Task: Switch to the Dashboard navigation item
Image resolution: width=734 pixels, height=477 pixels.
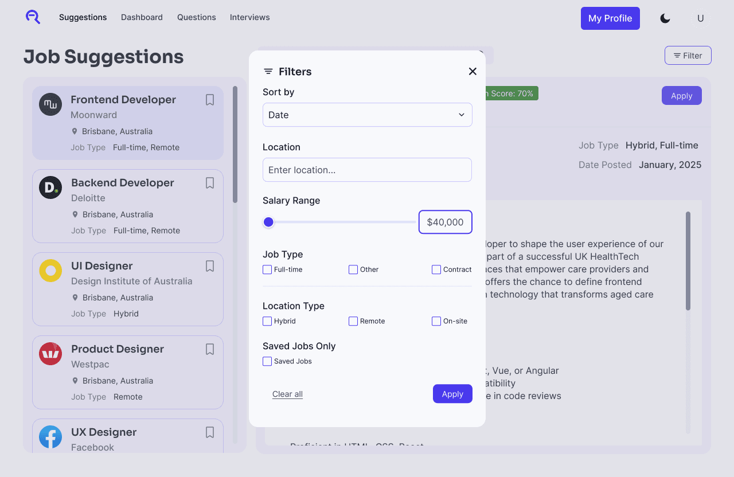Action: pyautogui.click(x=142, y=17)
